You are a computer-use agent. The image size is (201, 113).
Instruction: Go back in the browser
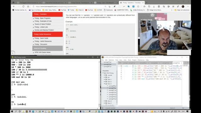14,6
